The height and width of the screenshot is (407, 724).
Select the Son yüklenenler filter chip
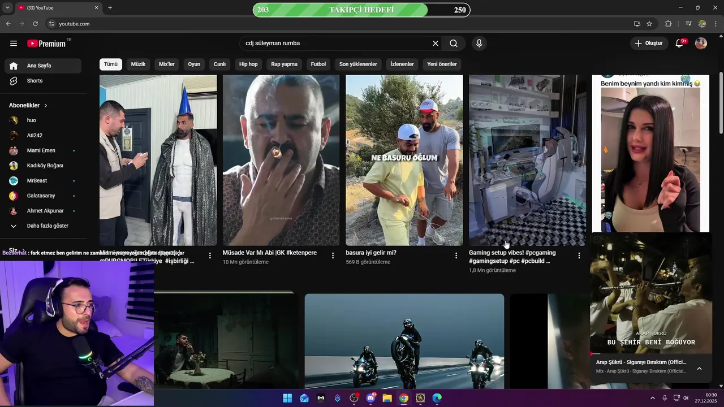(358, 64)
